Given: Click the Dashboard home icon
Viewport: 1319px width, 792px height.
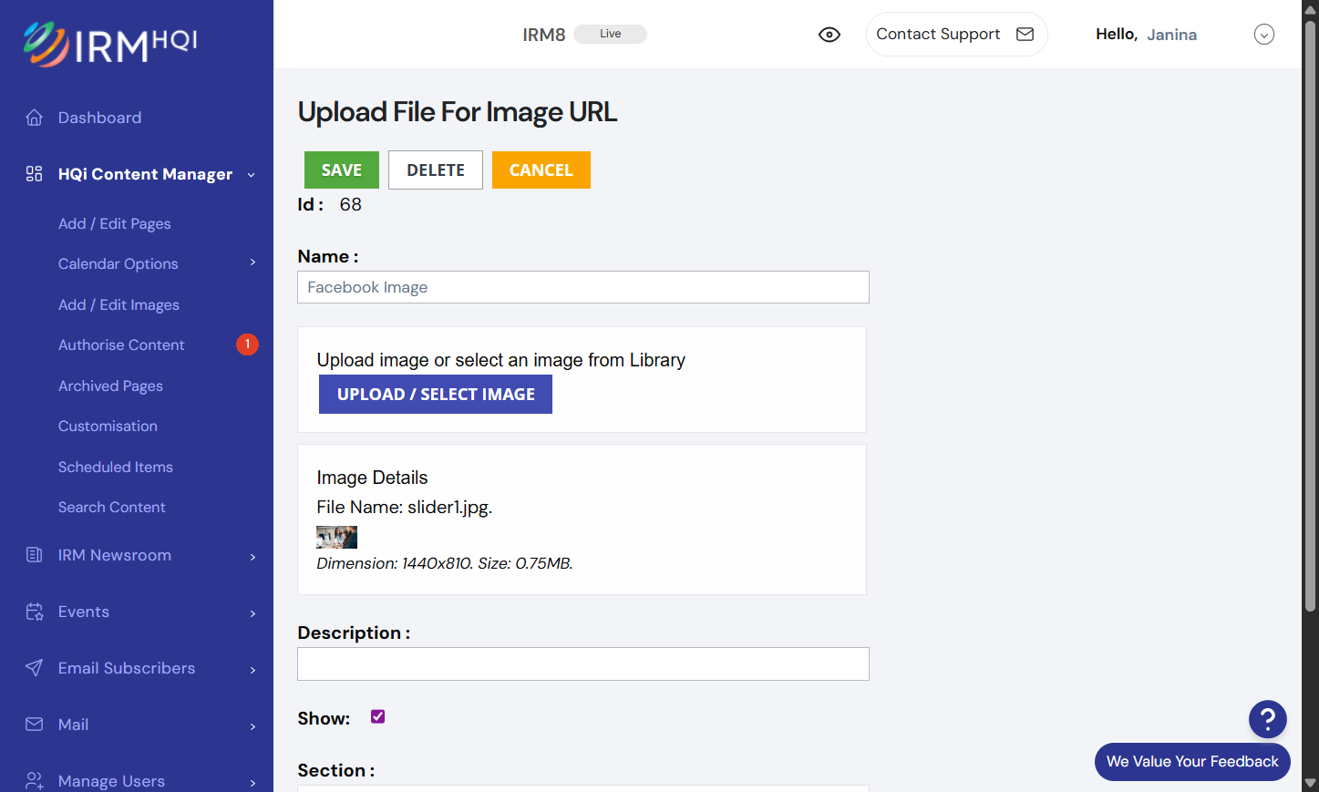Looking at the screenshot, I should point(35,118).
